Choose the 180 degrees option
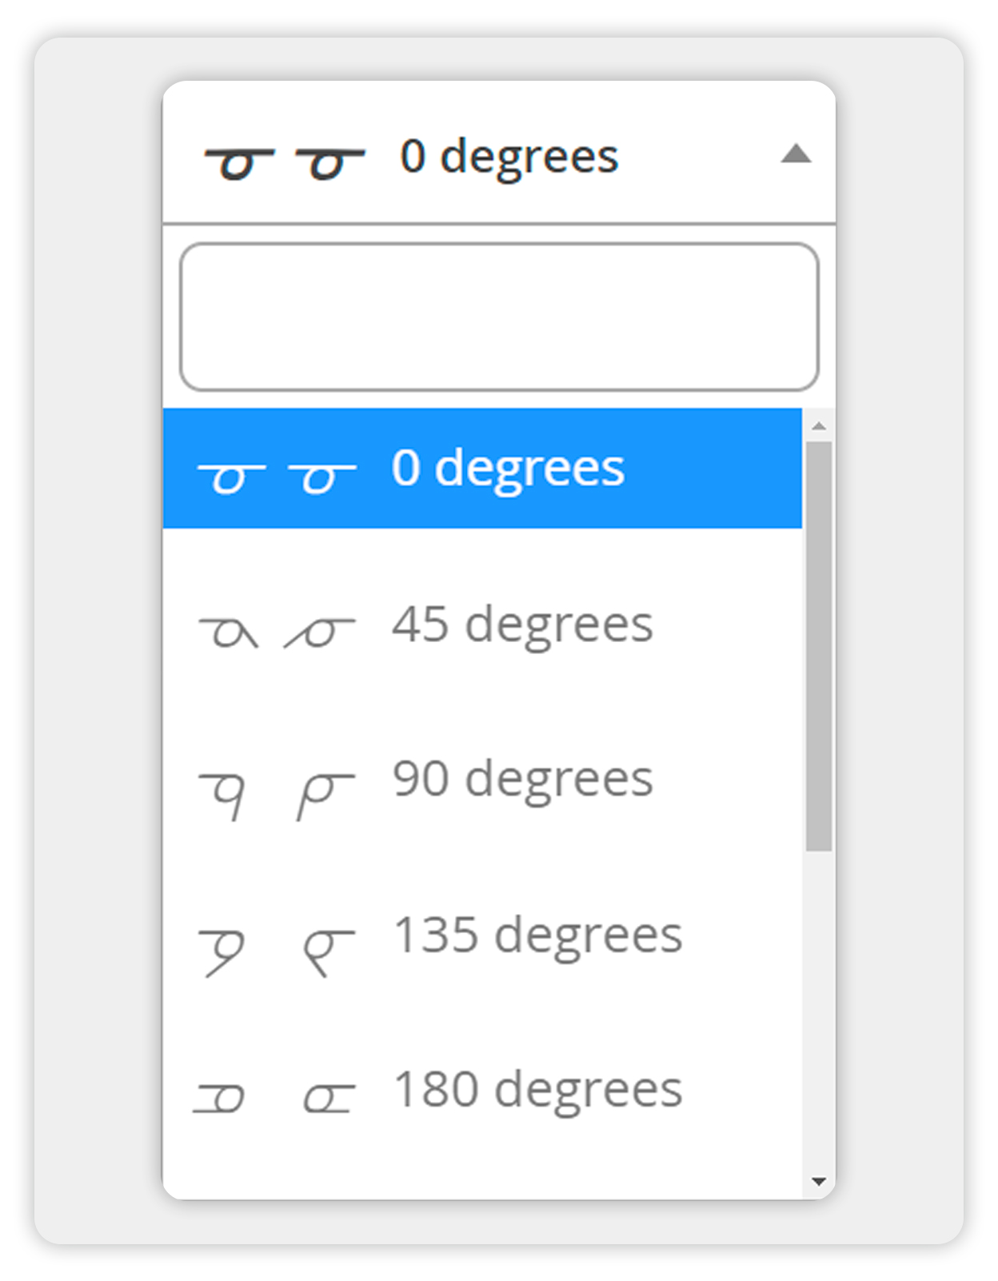 pyautogui.click(x=537, y=1090)
